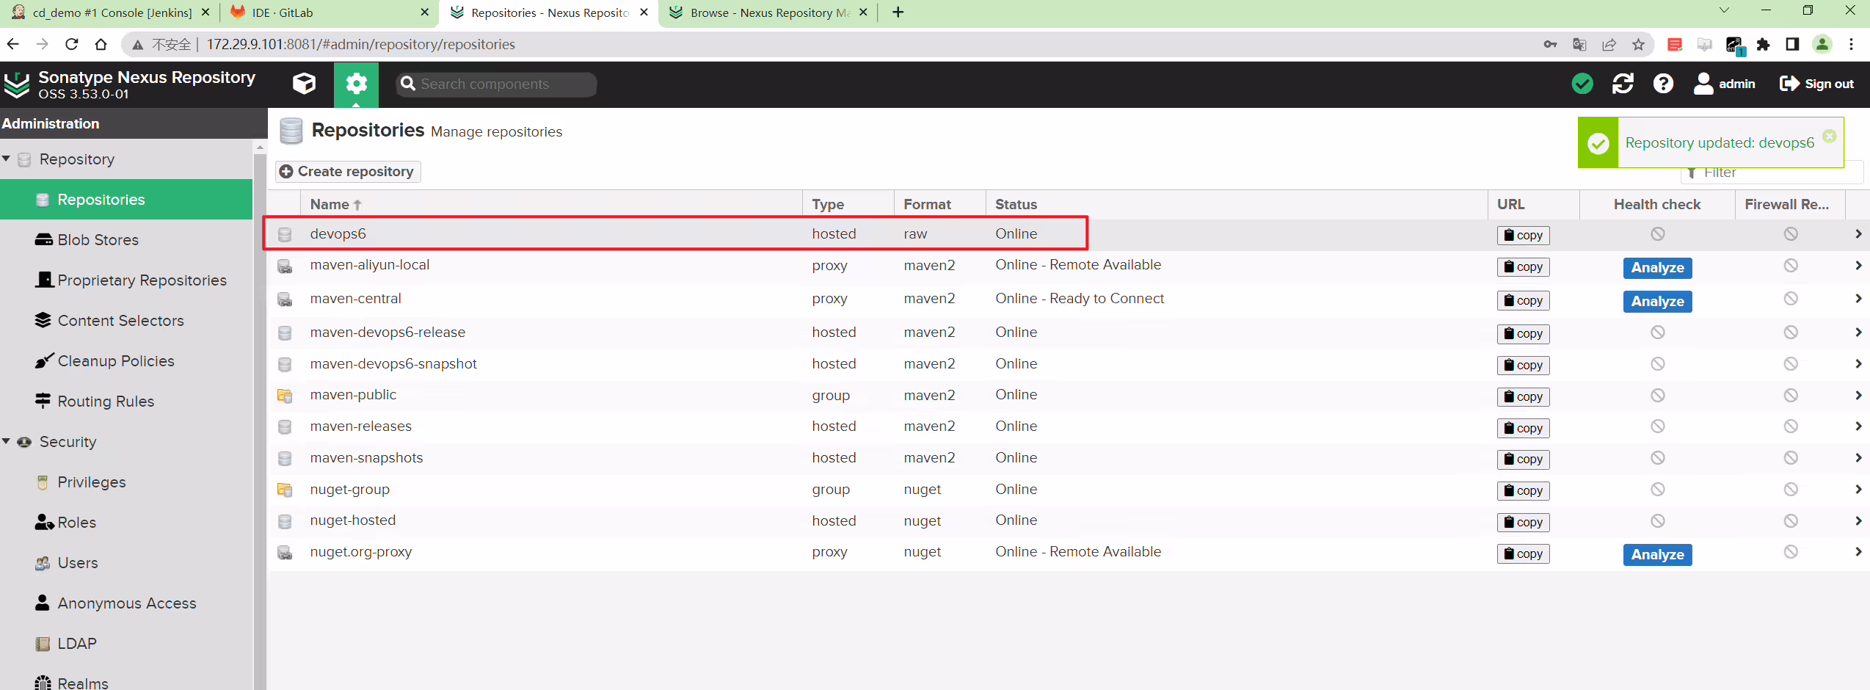The image size is (1870, 690).
Task: Open maven-public row details chevron
Action: pos(1858,395)
